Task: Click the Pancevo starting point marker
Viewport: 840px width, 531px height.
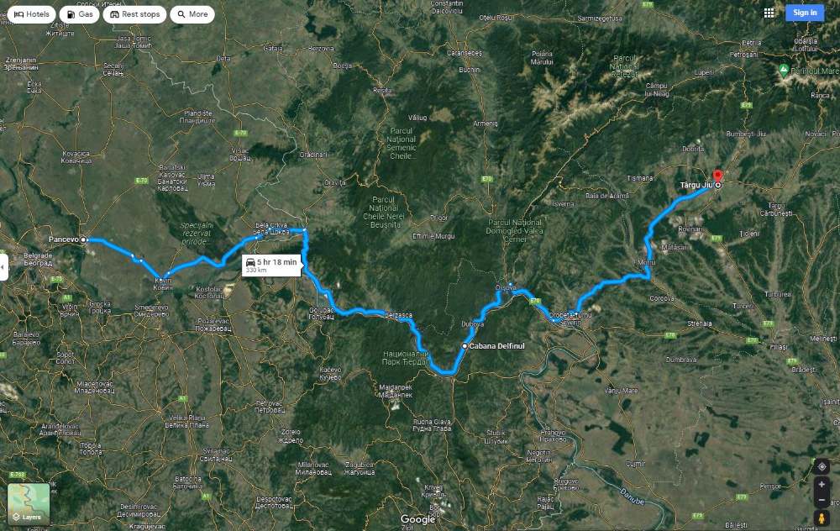Action: coord(83,239)
